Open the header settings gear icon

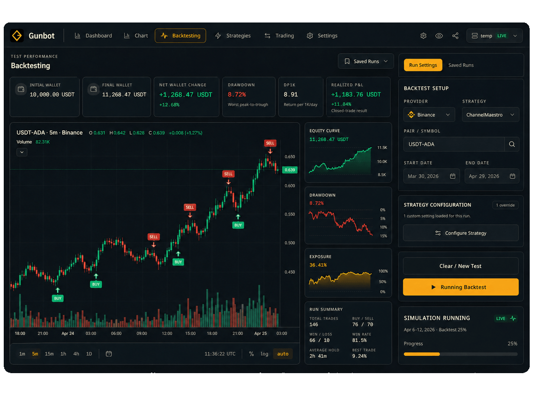click(423, 36)
